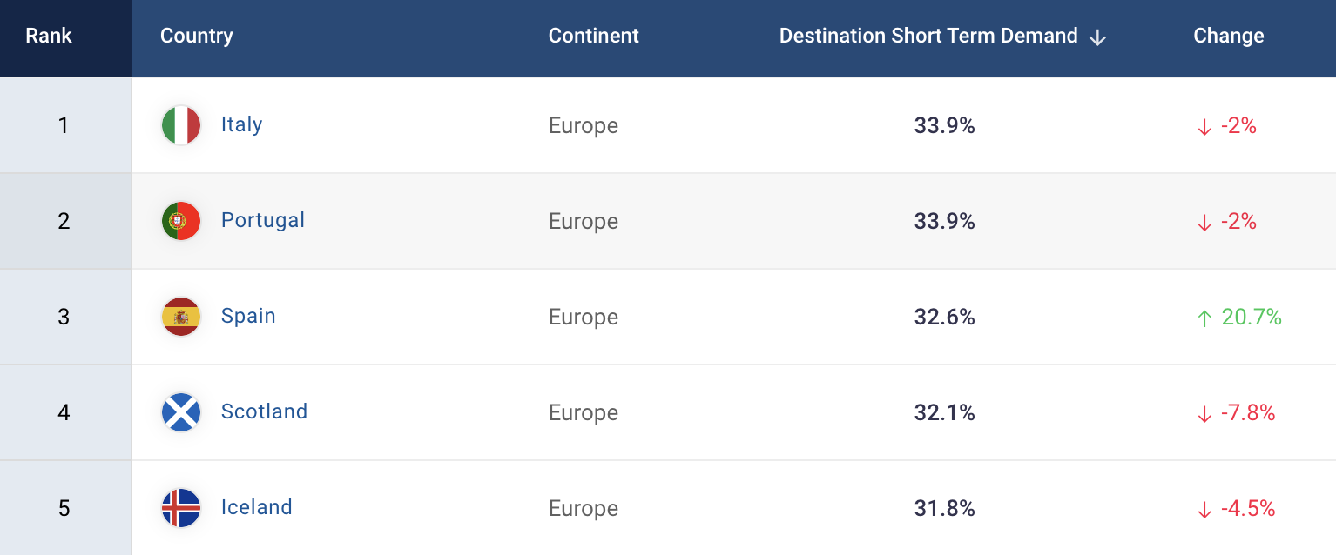Click the Spain flag icon
The width and height of the screenshot is (1336, 555).
point(181,317)
